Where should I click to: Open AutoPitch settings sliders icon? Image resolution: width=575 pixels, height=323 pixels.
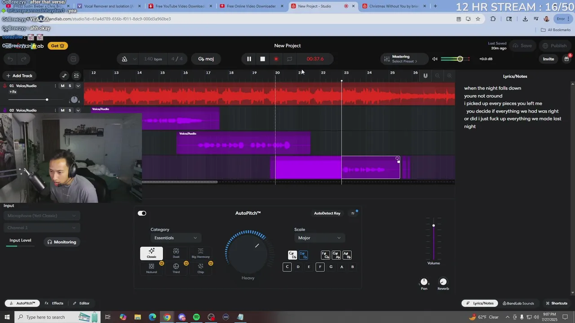tap(353, 213)
